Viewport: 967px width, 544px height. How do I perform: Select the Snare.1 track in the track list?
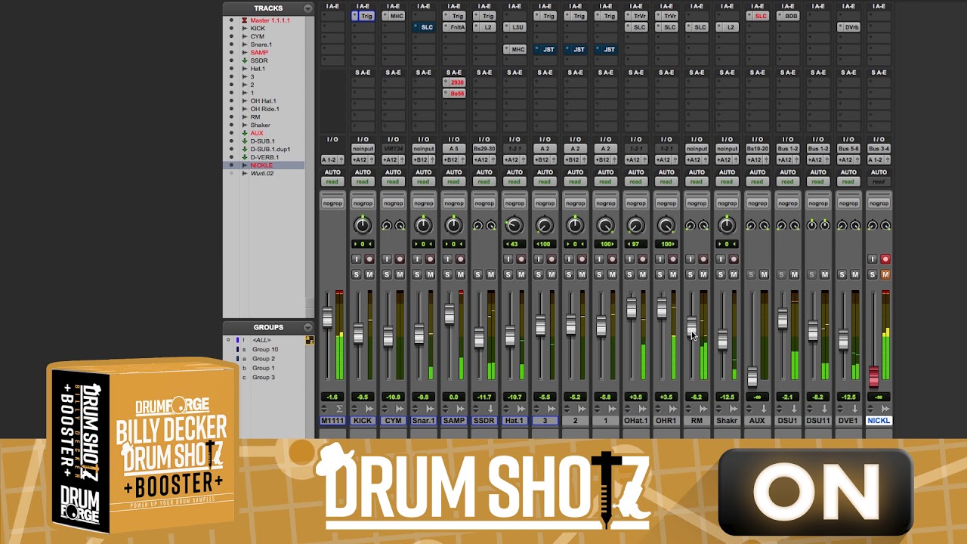pyautogui.click(x=261, y=45)
